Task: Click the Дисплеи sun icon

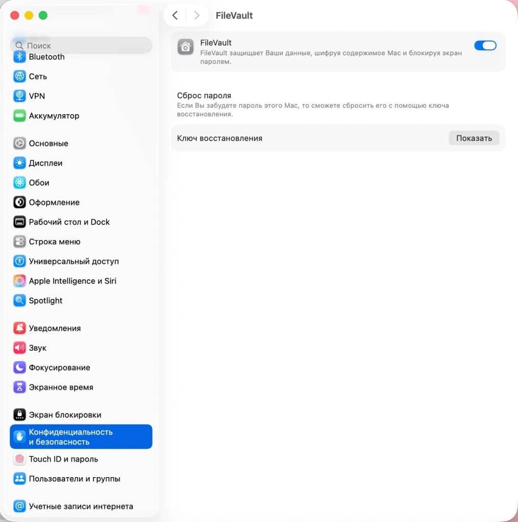Action: (x=19, y=163)
